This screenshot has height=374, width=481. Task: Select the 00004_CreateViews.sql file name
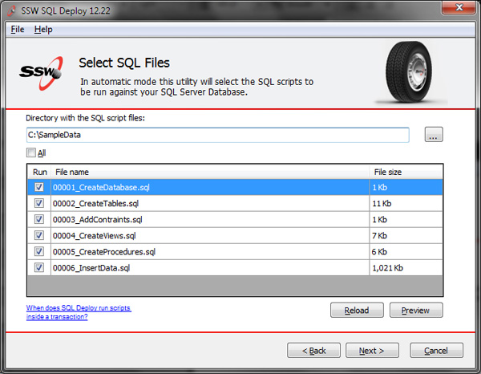point(94,235)
